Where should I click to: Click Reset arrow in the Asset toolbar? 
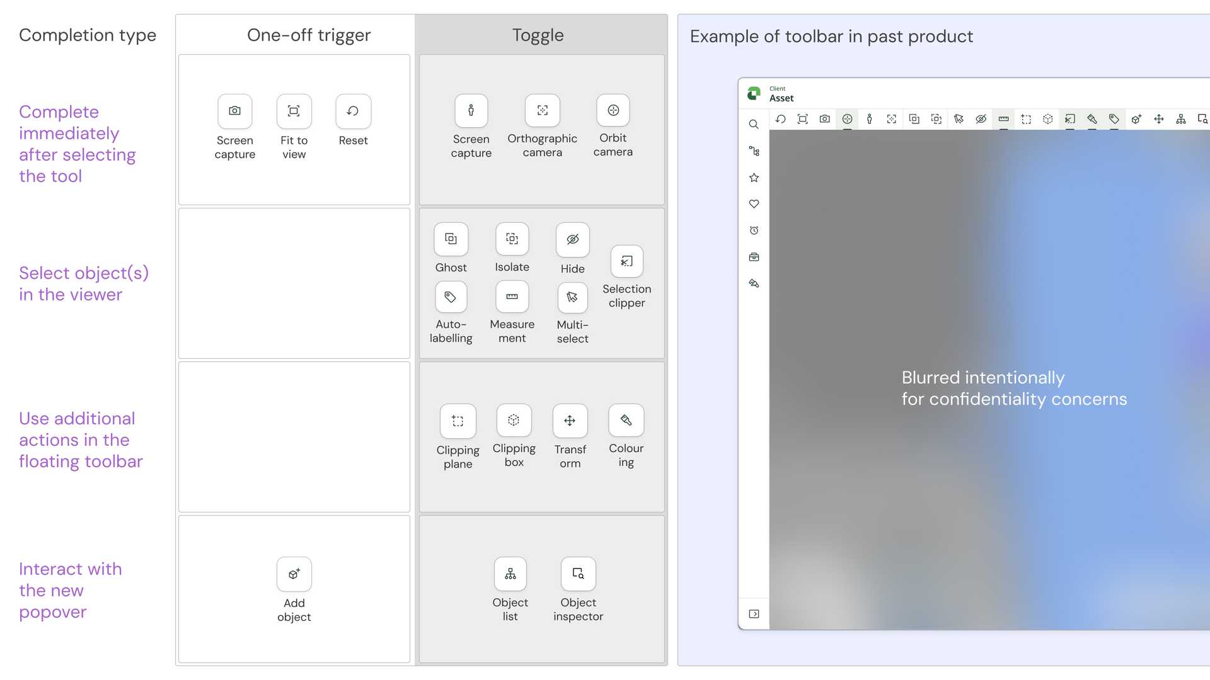(780, 119)
